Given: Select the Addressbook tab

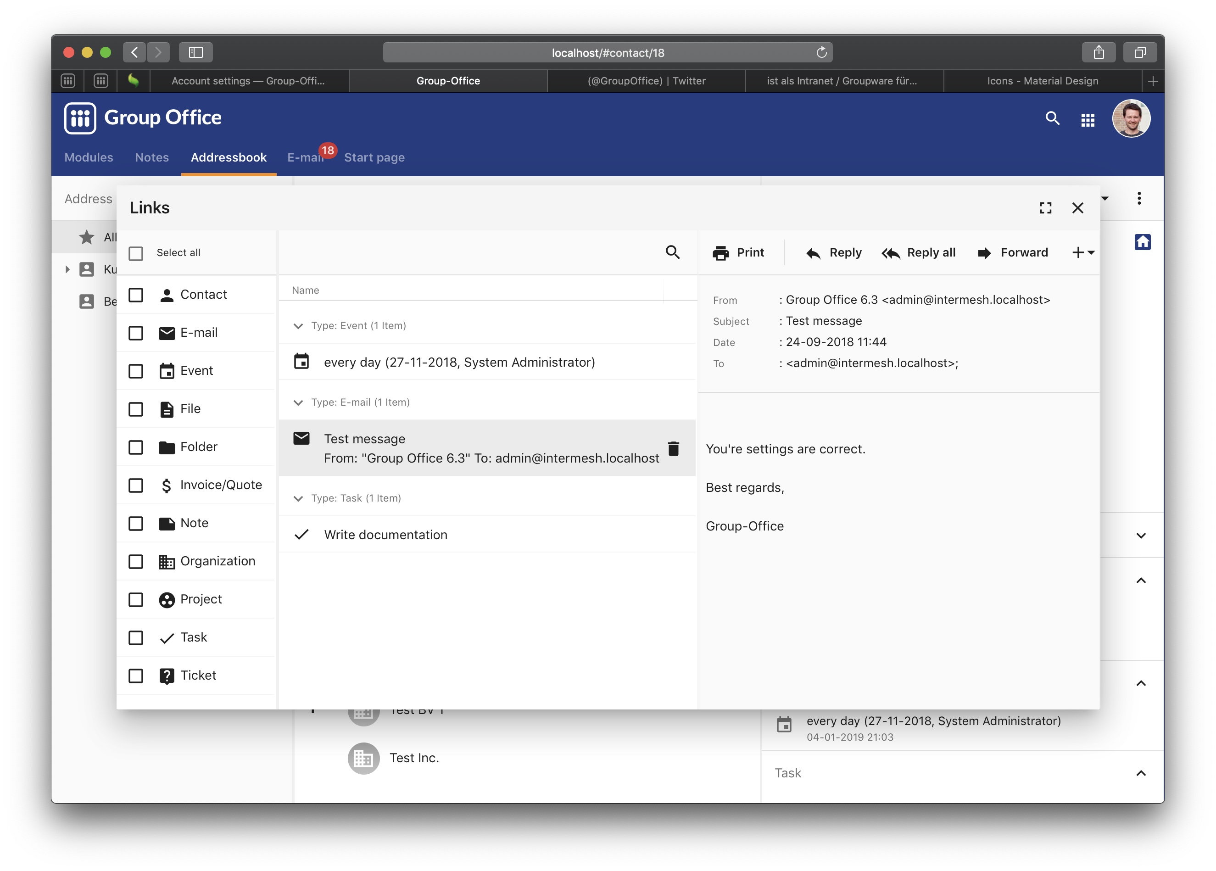Looking at the screenshot, I should click(x=229, y=157).
